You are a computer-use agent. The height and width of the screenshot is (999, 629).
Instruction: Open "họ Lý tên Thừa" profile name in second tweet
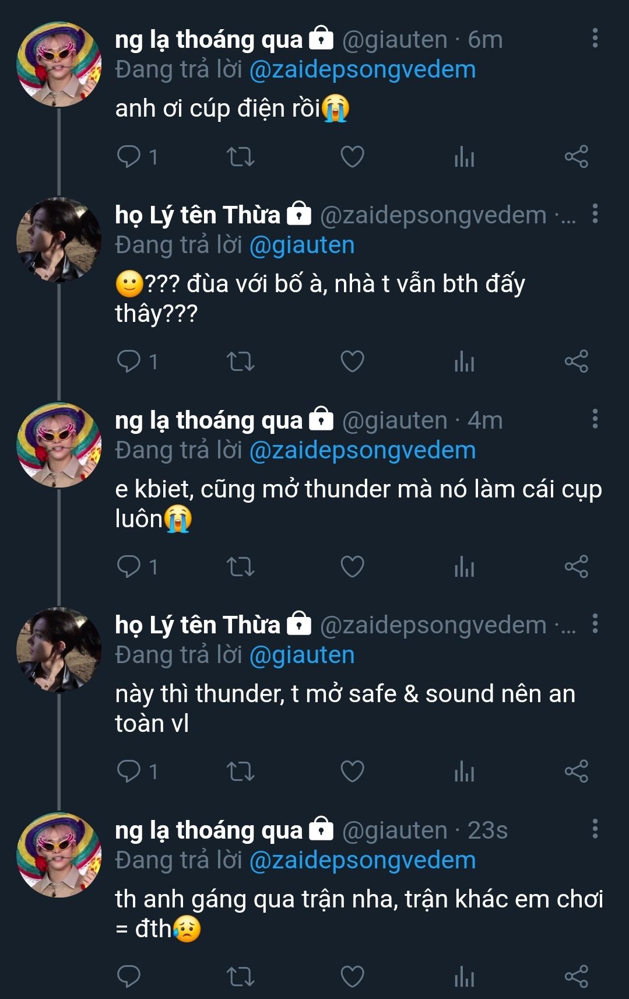tap(198, 215)
